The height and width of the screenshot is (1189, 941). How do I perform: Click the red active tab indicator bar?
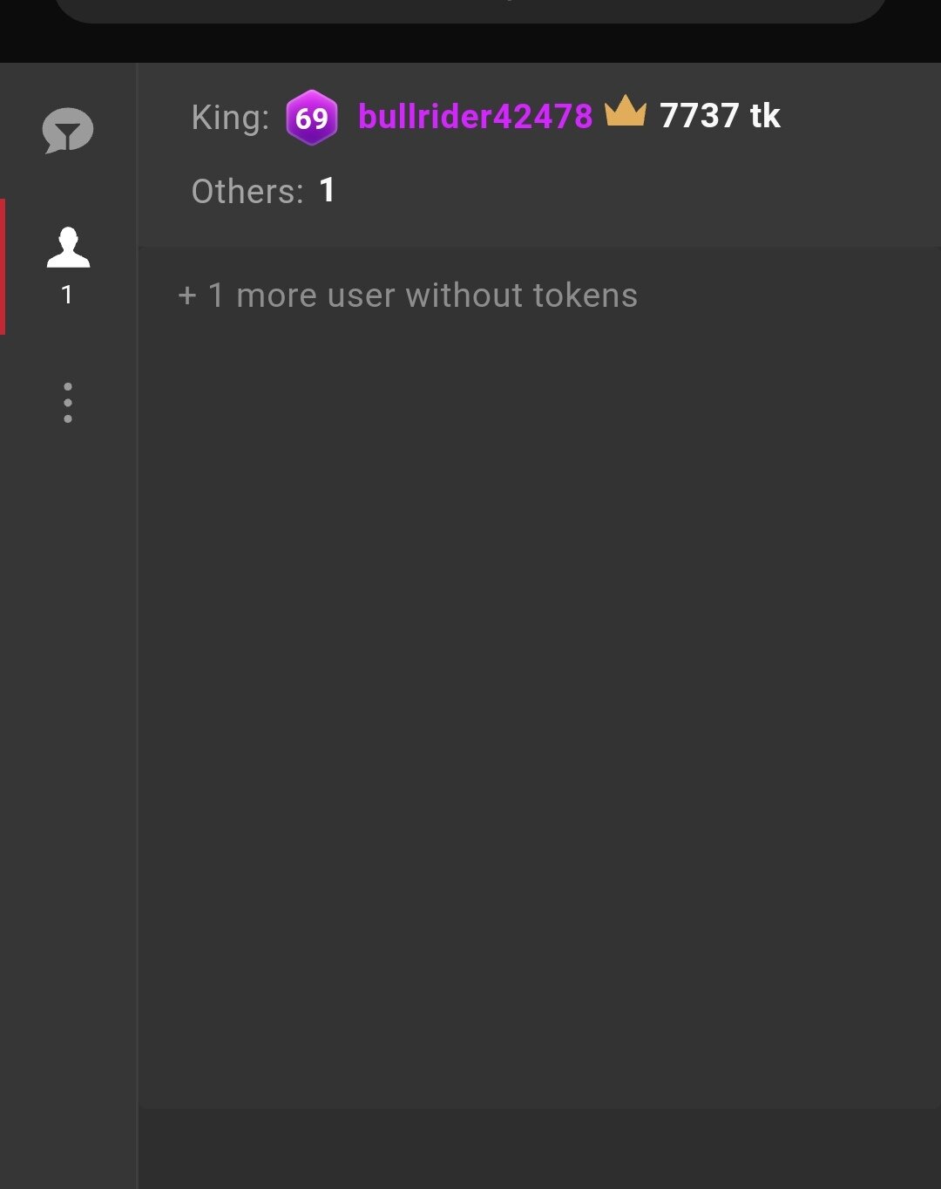click(x=3, y=266)
